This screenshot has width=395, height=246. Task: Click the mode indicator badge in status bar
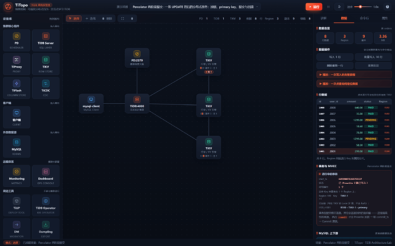point(12,243)
